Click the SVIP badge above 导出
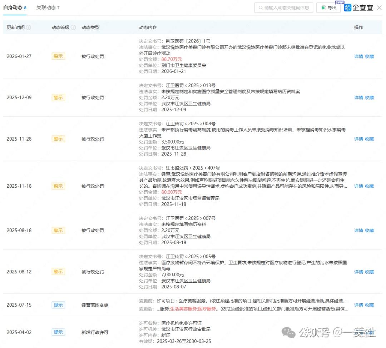 click(339, 2)
